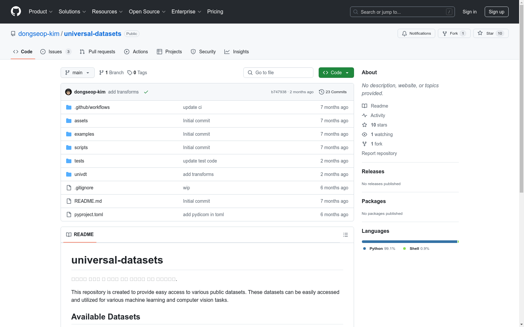
Task: Open the universal-datasets repository link
Action: pos(93,34)
